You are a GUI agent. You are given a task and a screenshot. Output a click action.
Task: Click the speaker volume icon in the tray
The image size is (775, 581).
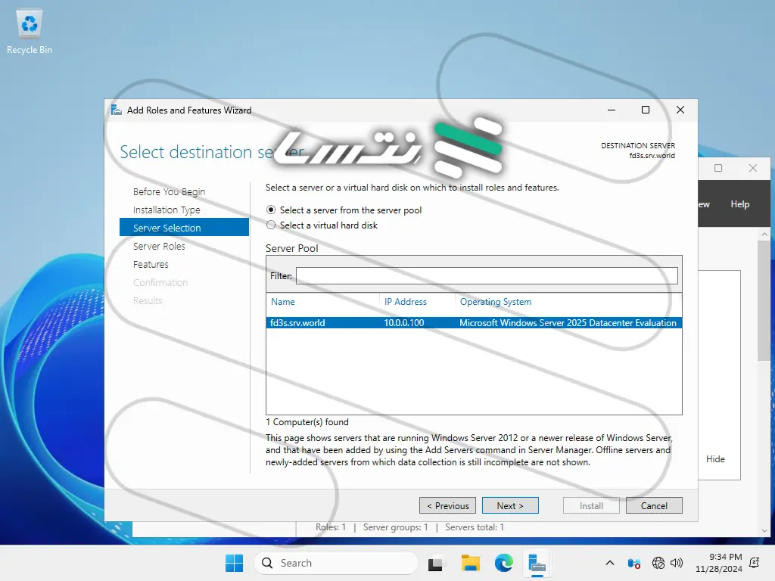click(x=677, y=563)
